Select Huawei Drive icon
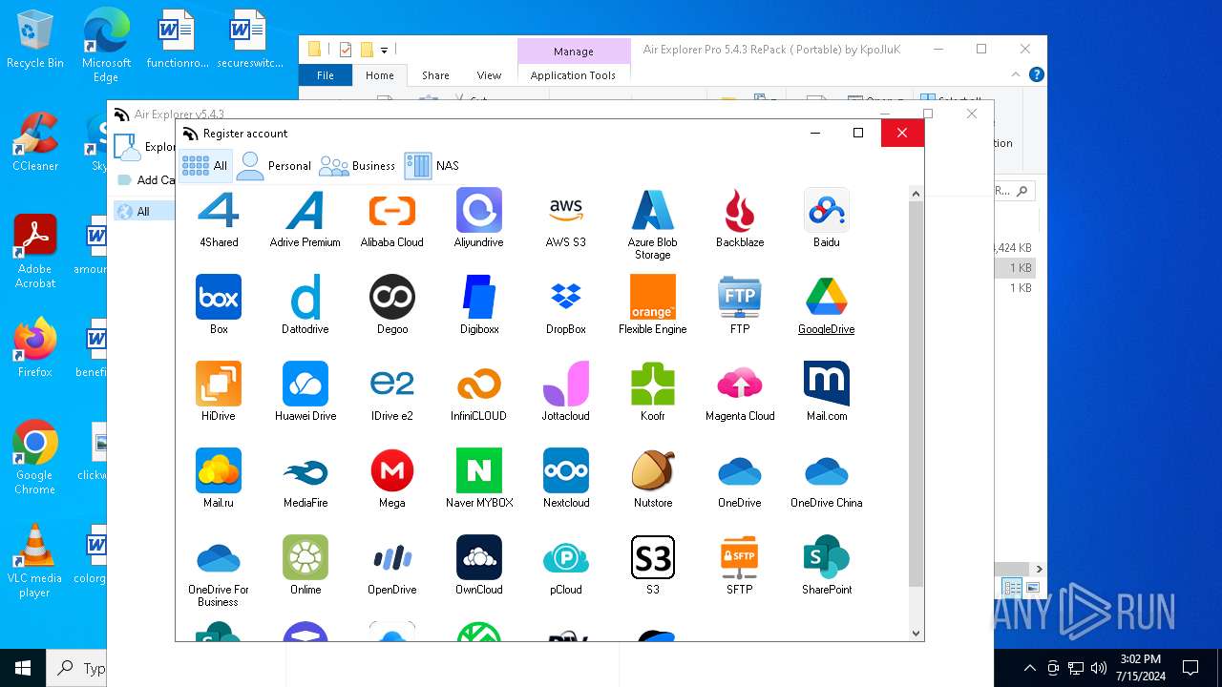 (x=305, y=392)
